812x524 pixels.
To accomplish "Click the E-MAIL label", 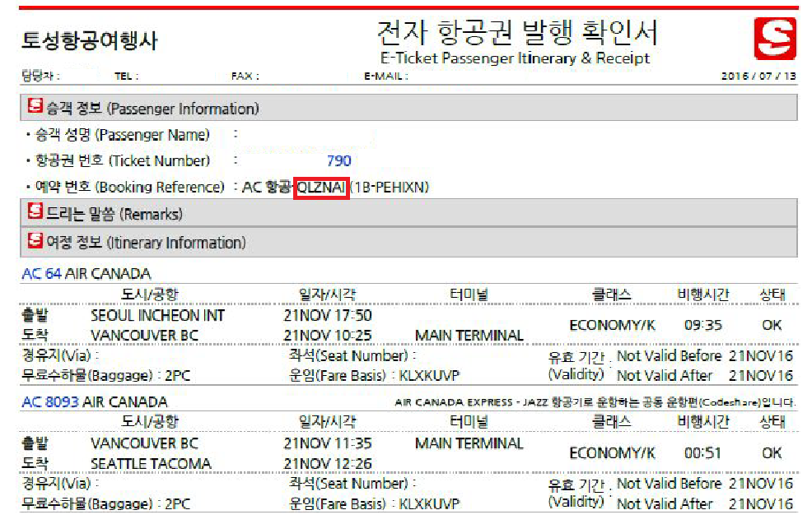I will [x=386, y=77].
